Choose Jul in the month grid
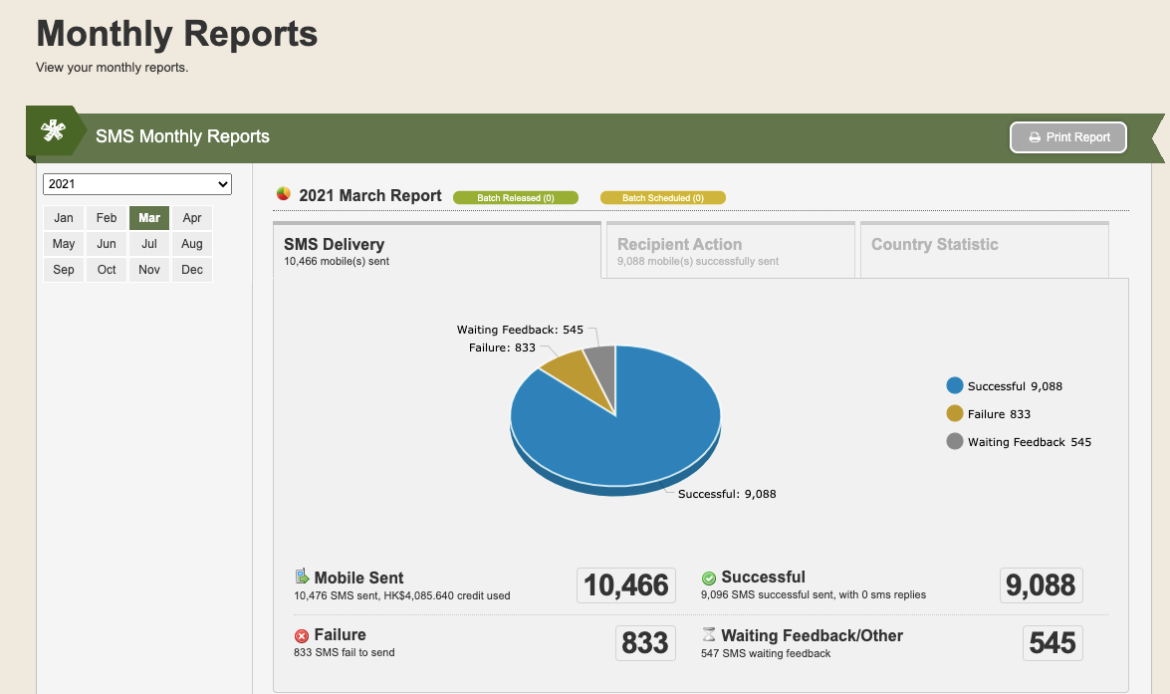This screenshot has height=694, width=1170. (x=149, y=244)
